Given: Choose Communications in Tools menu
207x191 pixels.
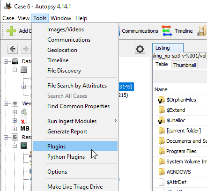Looking at the screenshot, I should click(x=75, y=40).
